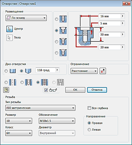Click the Диаметр dropdown showing Внутренний
132x145 pixels.
click(57, 133)
